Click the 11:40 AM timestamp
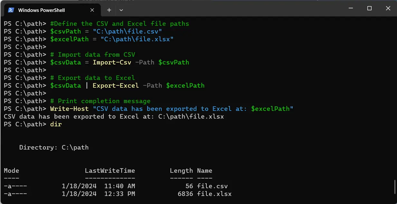The image size is (397, 204). 119,186
